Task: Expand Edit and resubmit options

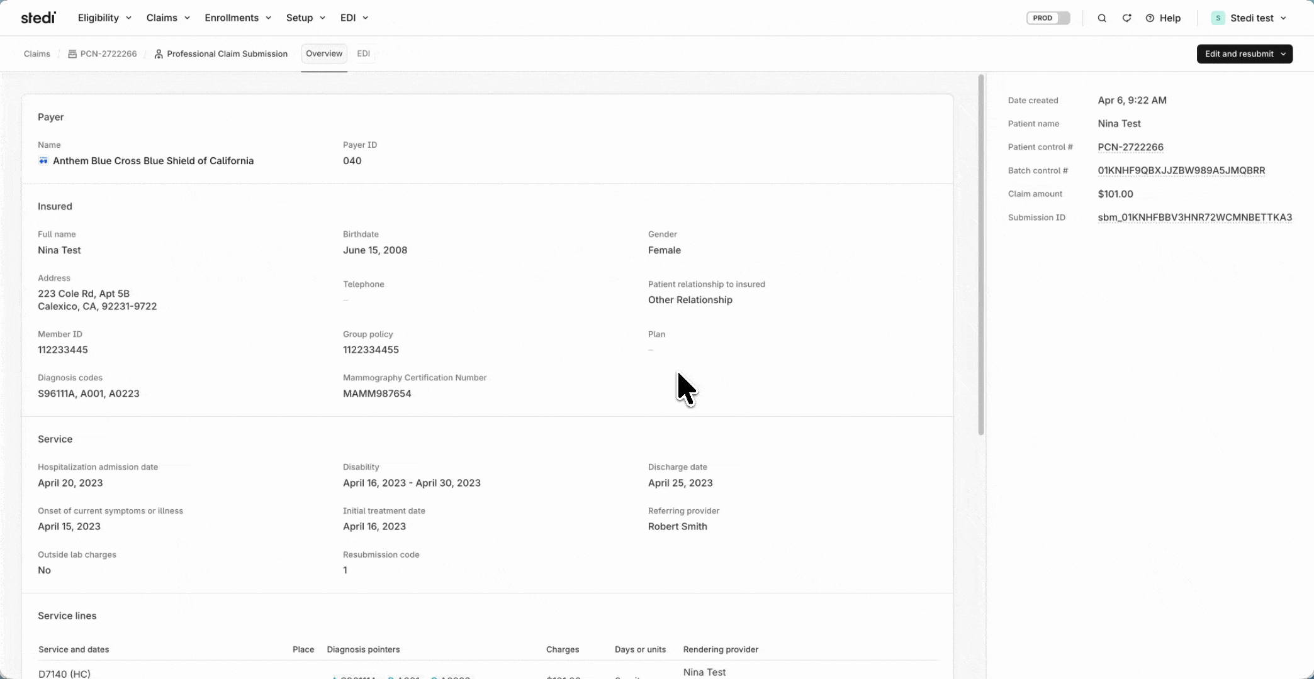Action: click(x=1283, y=54)
